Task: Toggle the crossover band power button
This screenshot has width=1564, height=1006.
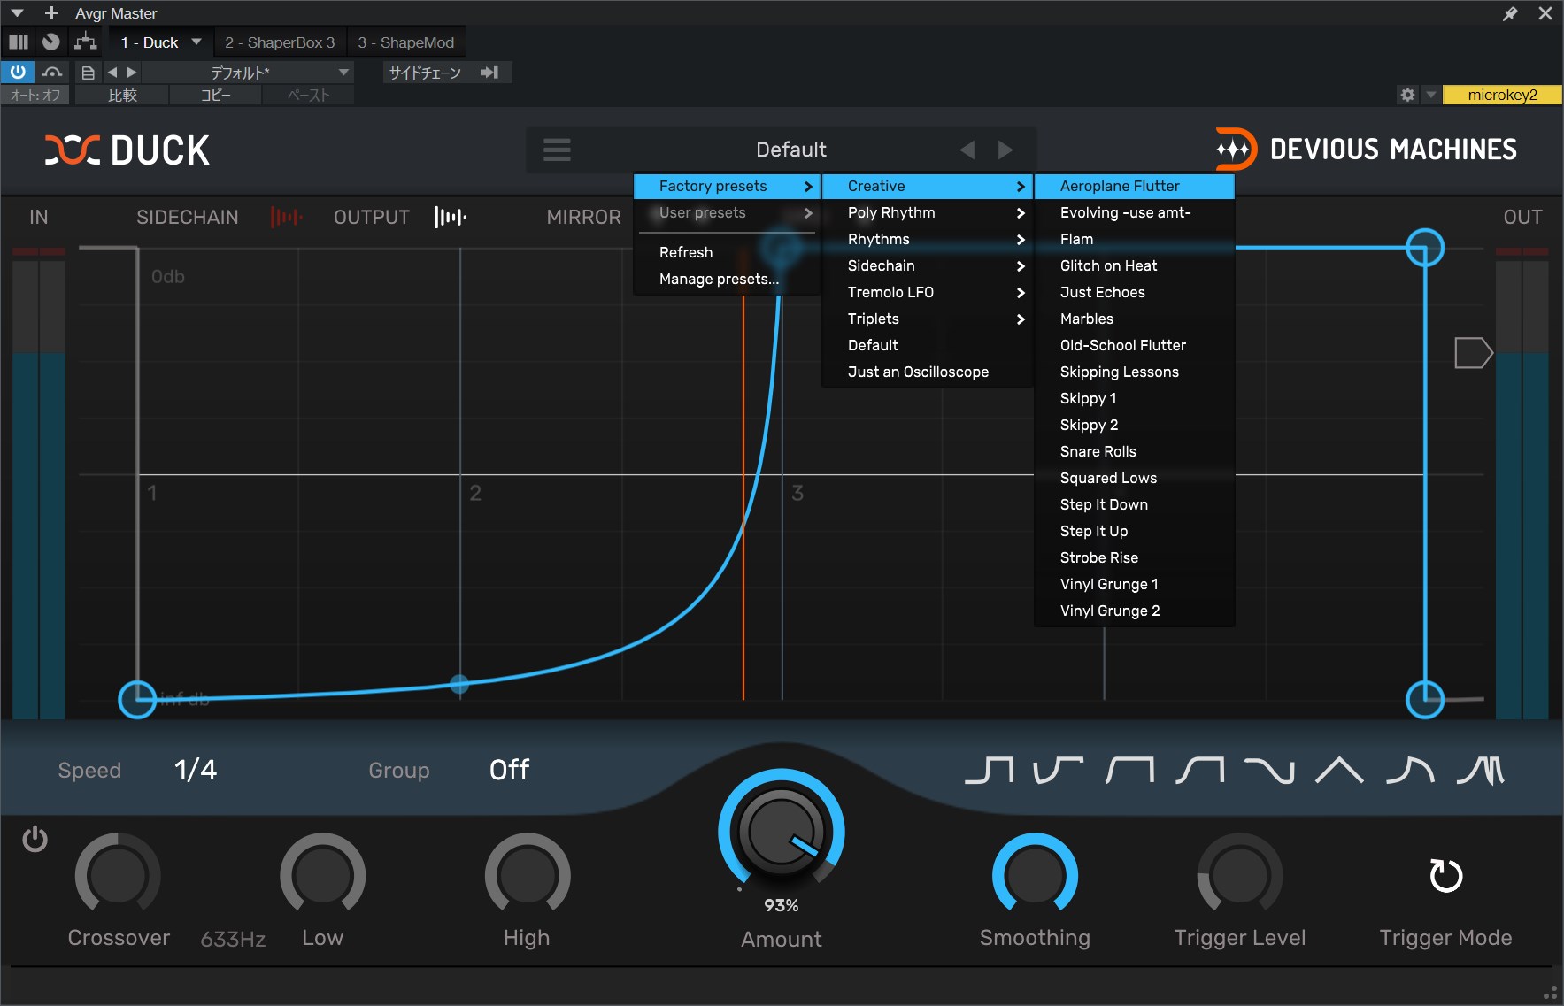Action: click(35, 839)
